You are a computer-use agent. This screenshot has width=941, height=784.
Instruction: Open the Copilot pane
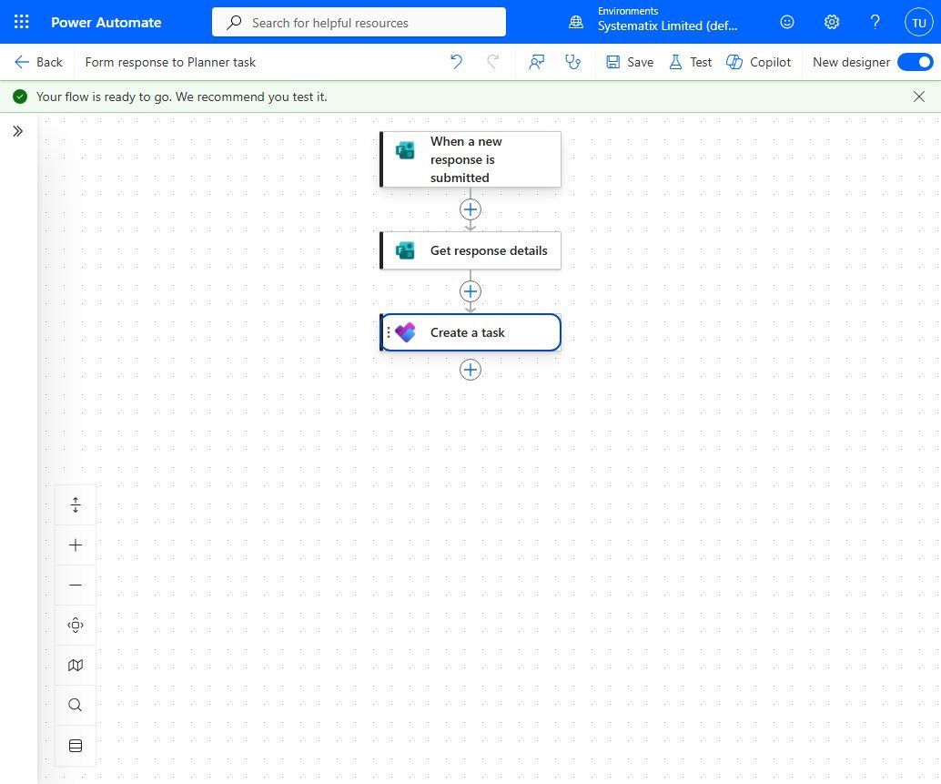point(758,62)
